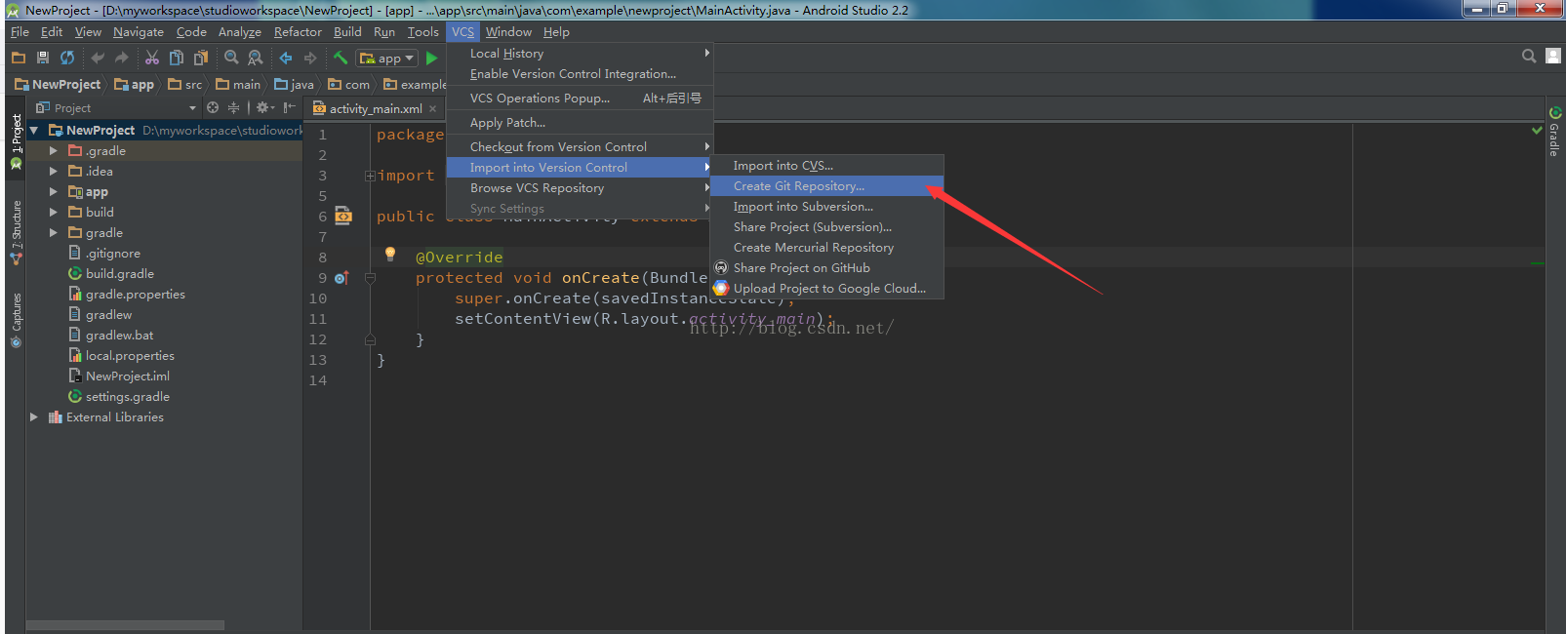Click the src breadcrumb in navigation bar
Viewport: 1566px width, 634px height.
pyautogui.click(x=185, y=85)
